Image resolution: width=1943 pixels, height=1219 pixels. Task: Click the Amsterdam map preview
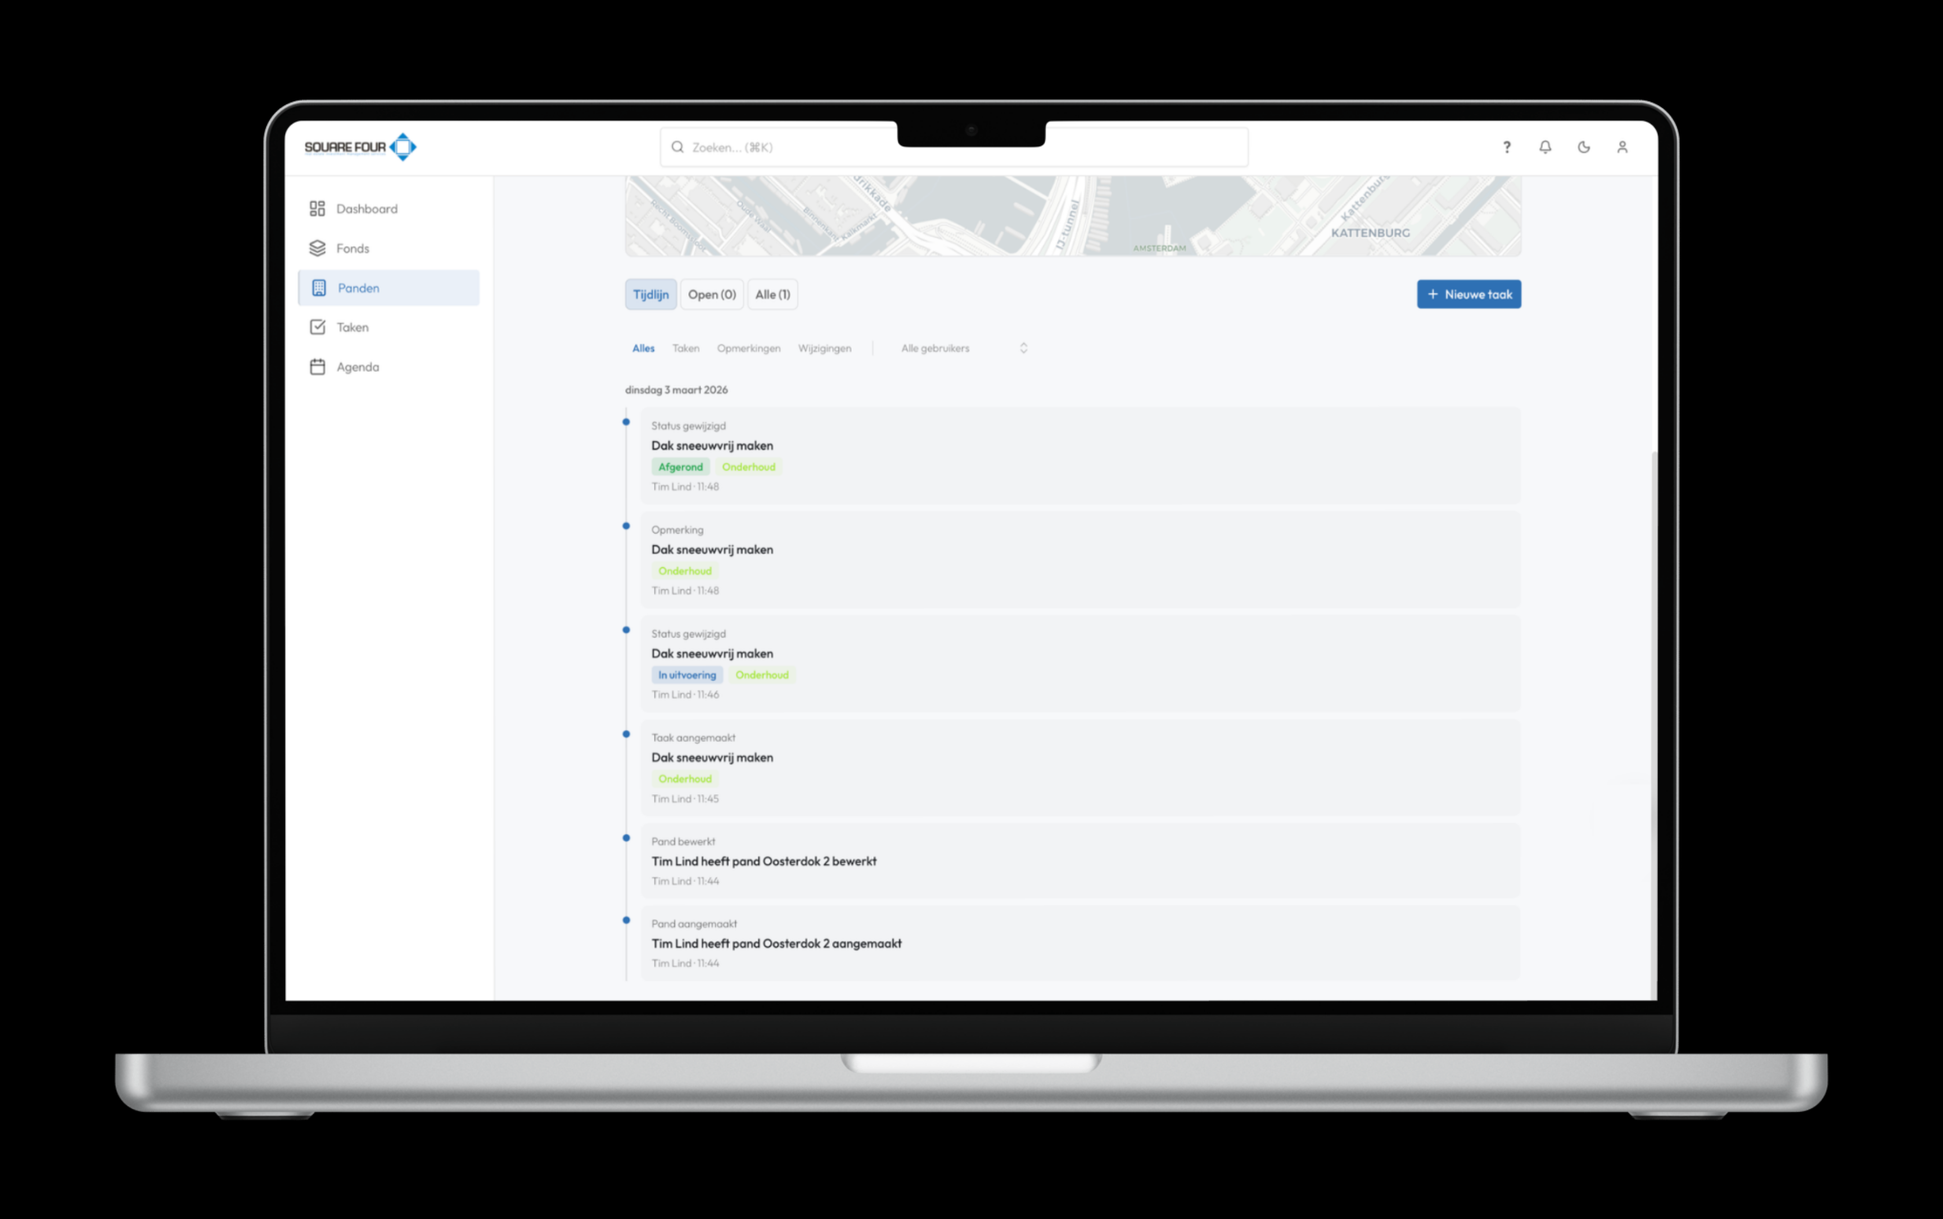(1073, 216)
